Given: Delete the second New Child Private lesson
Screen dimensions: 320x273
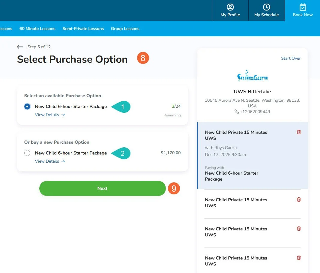Looking at the screenshot, I should pos(299,199).
